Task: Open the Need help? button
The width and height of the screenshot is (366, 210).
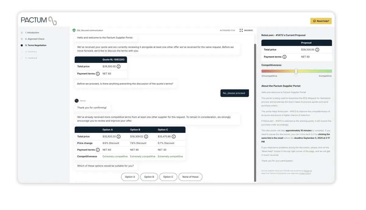Action: point(321,21)
